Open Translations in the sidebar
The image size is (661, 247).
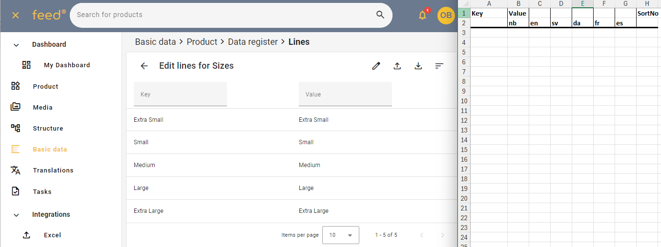pos(53,171)
